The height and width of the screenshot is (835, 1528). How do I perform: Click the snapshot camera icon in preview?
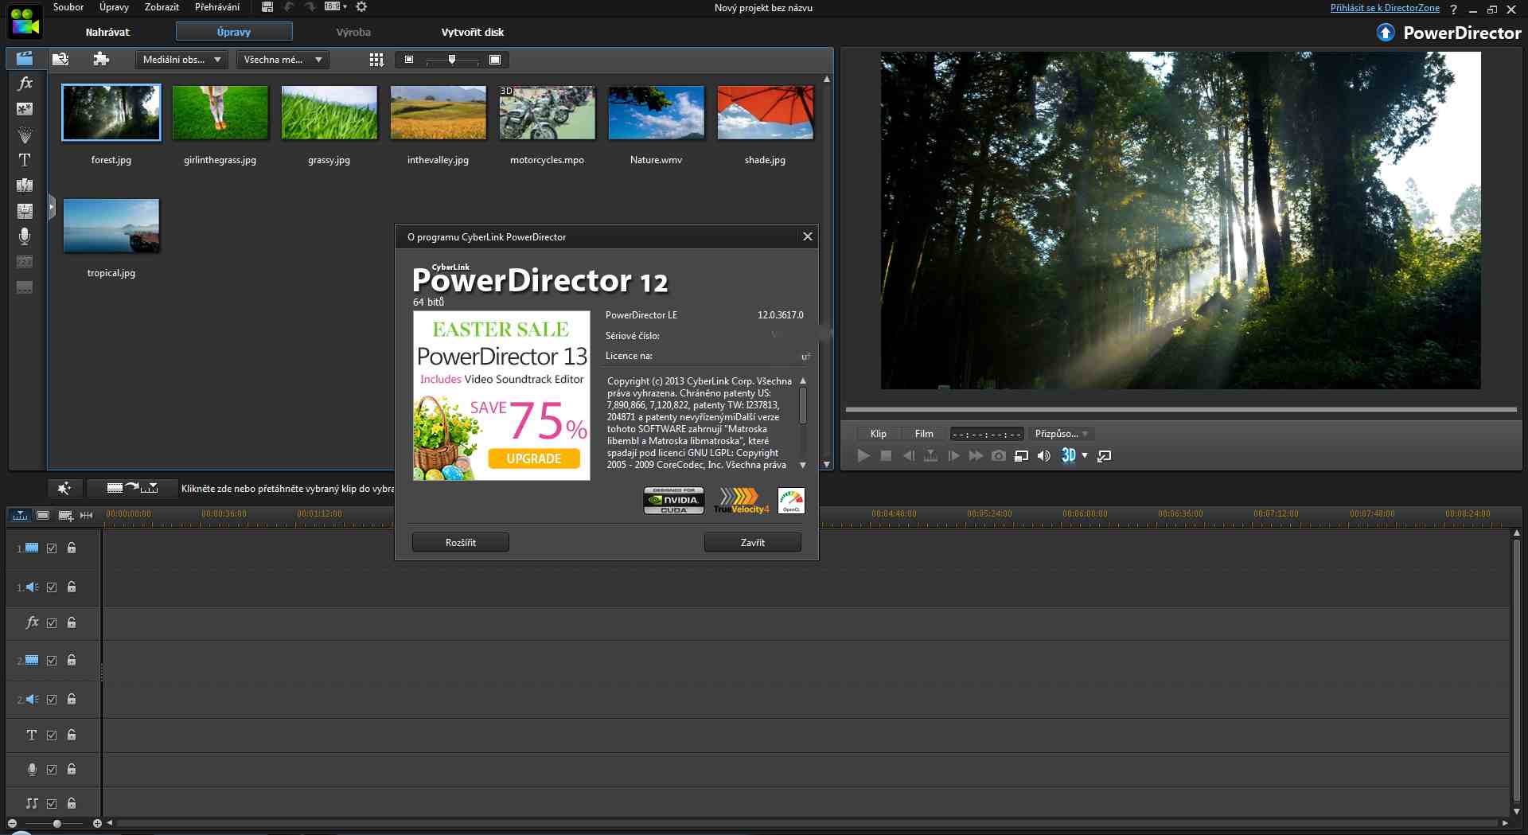999,456
